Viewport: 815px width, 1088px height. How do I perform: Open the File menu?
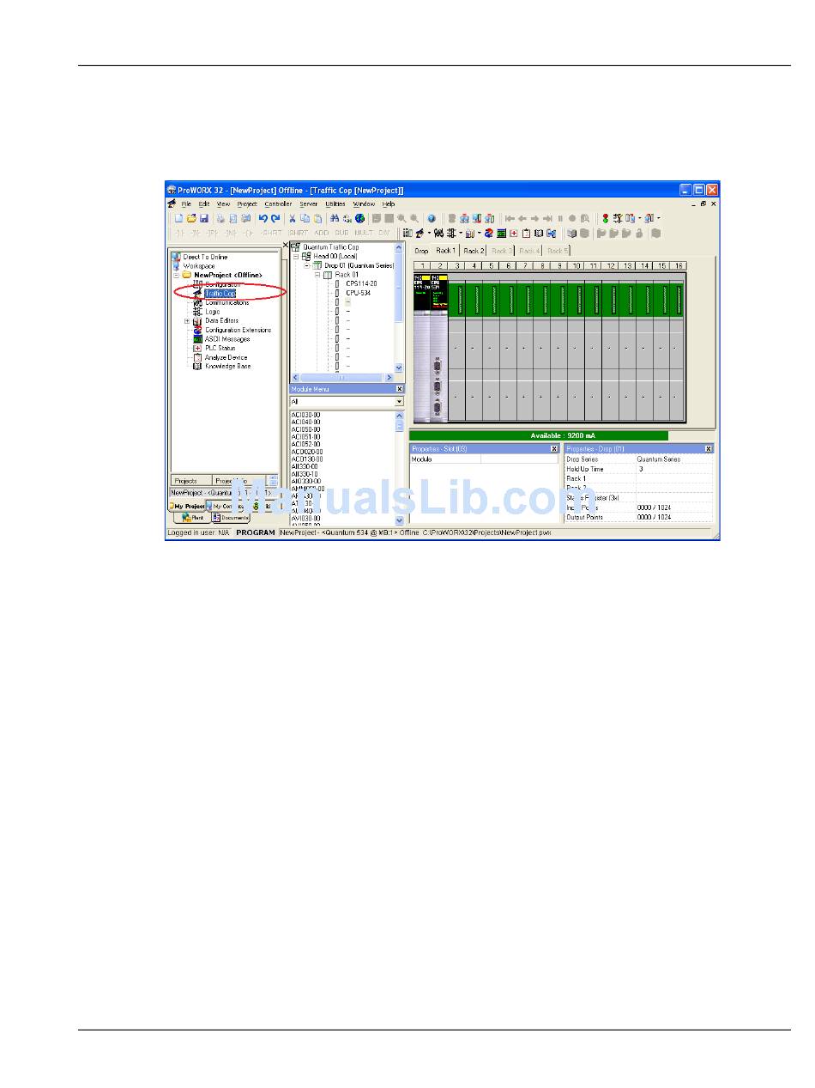click(x=185, y=204)
